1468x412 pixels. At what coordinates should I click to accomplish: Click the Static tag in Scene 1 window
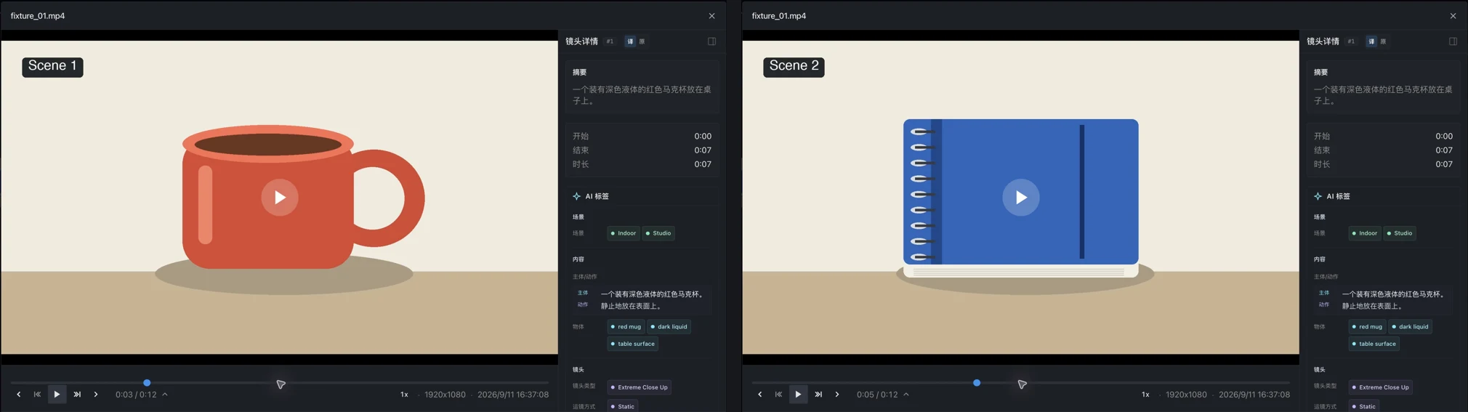(623, 406)
